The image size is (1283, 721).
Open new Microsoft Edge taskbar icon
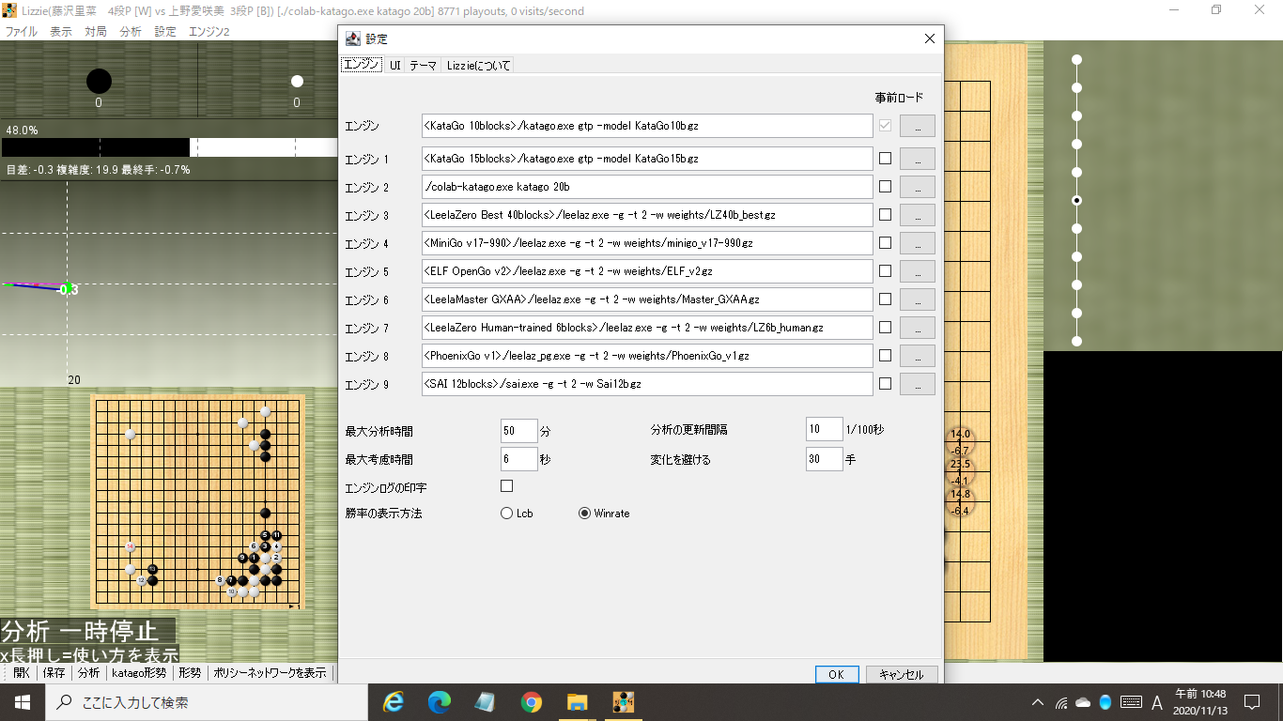coord(439,701)
